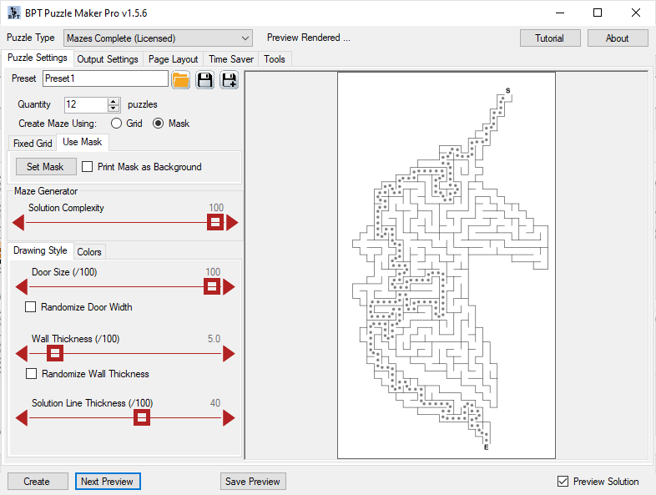Increase Door Size with right arrow
The image size is (656, 495).
point(229,287)
